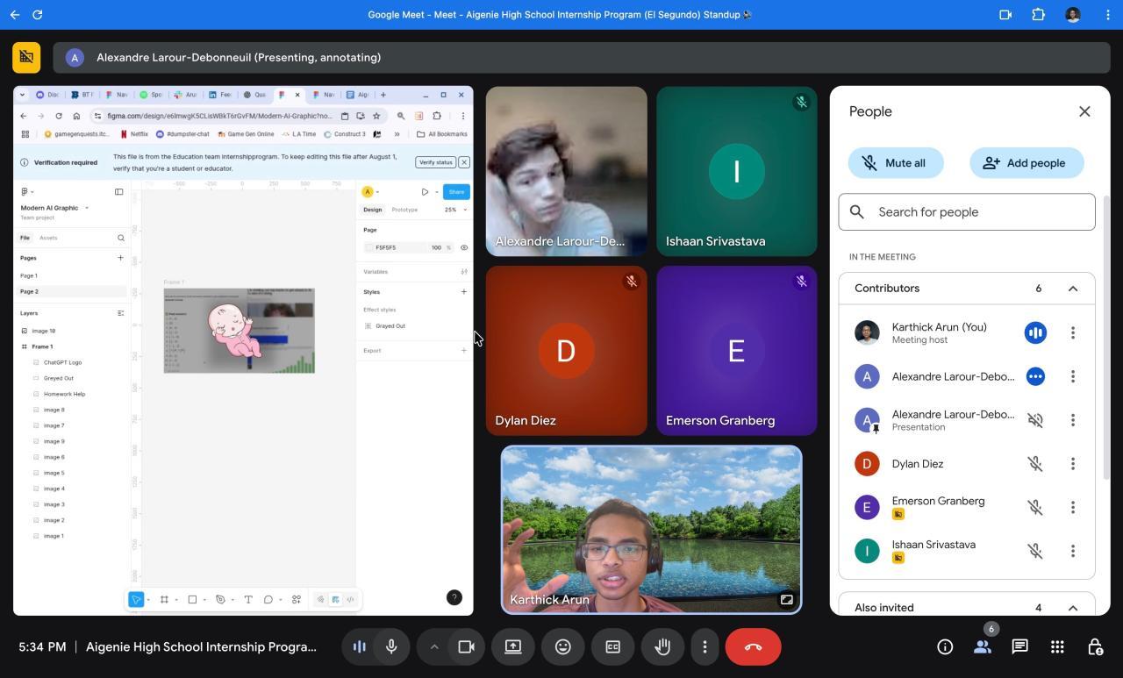Open the activities icon
1123x678 pixels.
[x=1057, y=647]
